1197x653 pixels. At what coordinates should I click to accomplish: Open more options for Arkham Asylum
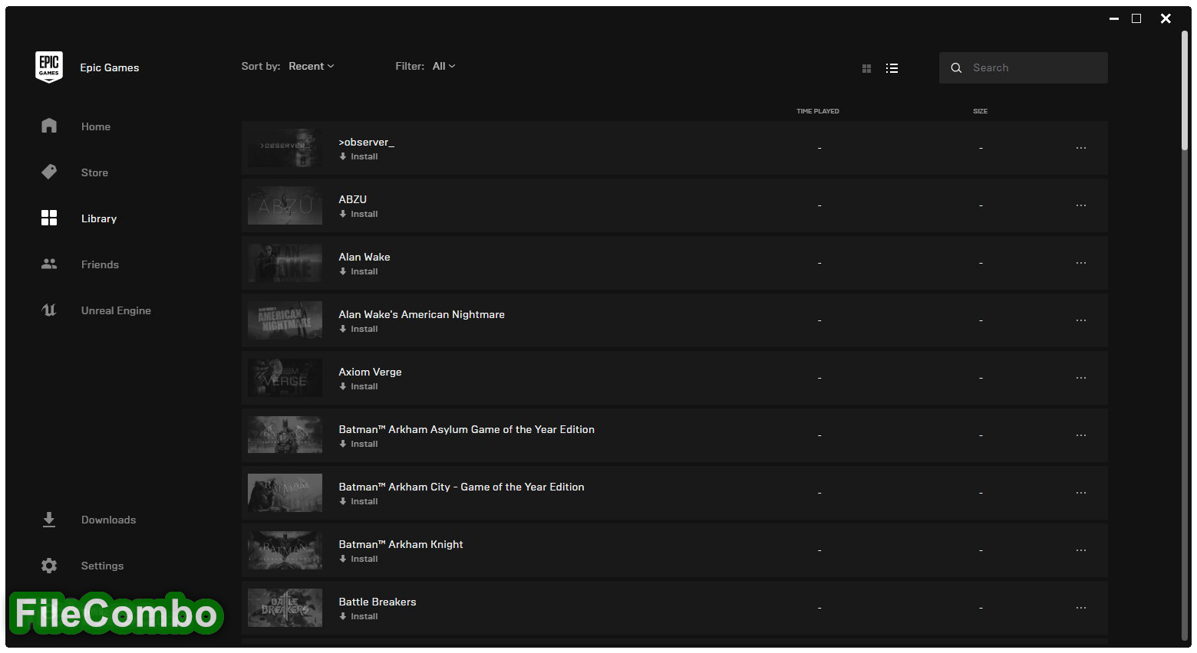click(x=1081, y=435)
